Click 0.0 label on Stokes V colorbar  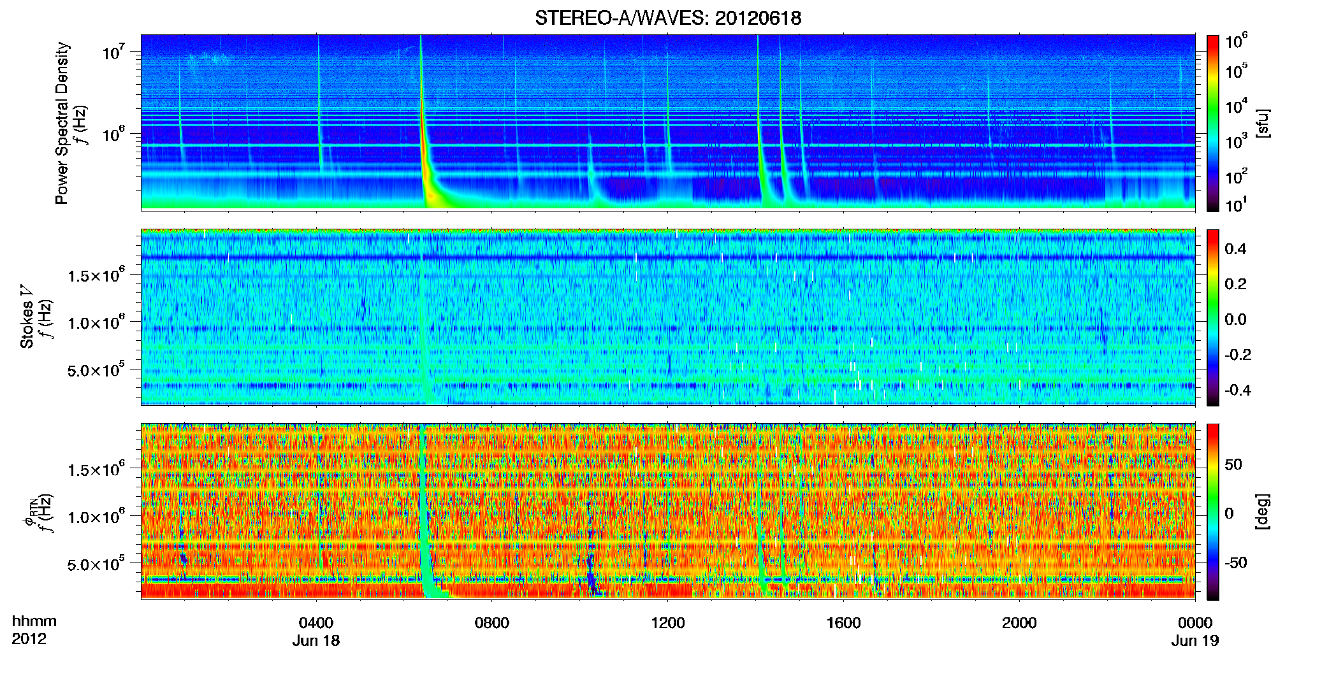pyautogui.click(x=1235, y=319)
